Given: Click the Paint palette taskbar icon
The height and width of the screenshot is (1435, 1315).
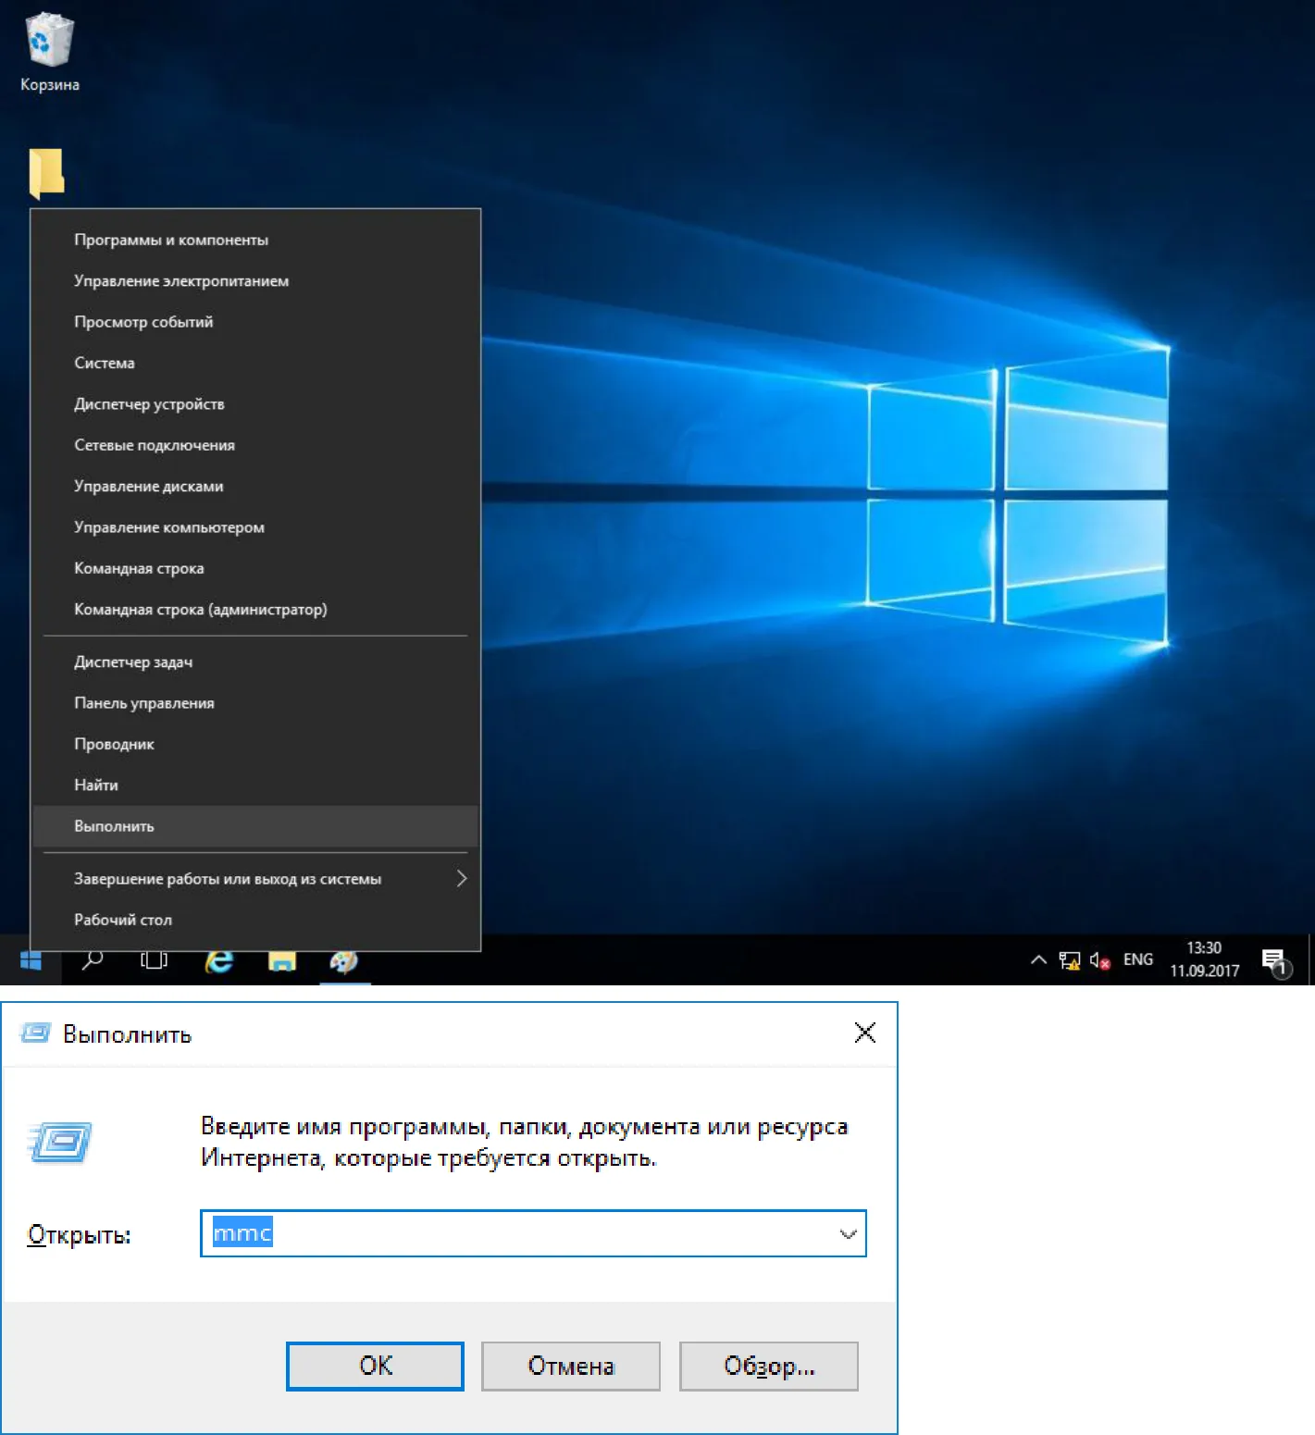Looking at the screenshot, I should coord(344,961).
